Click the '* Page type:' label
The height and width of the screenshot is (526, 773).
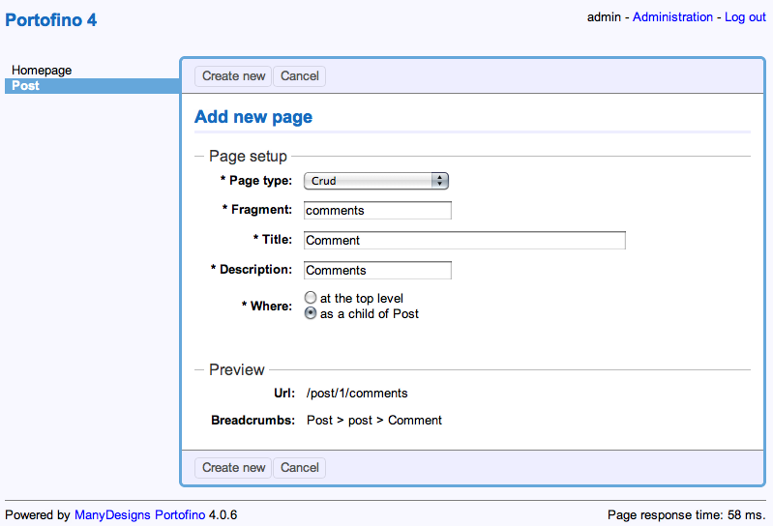255,181
